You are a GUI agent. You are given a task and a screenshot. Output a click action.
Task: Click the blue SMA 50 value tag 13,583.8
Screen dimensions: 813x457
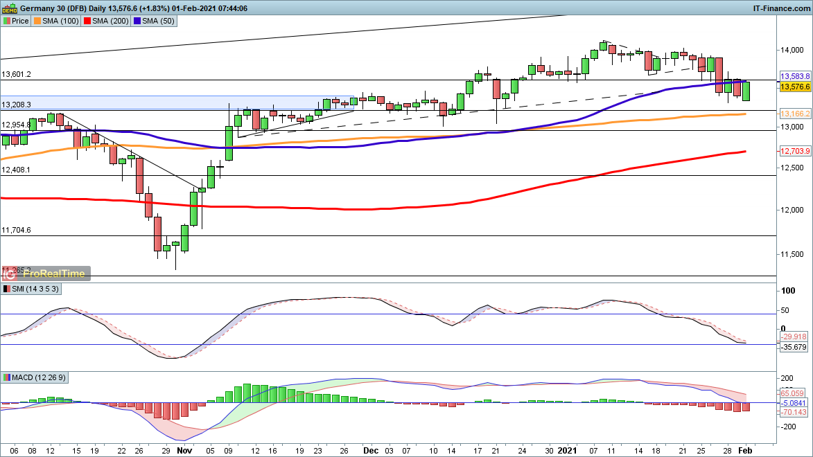(794, 75)
